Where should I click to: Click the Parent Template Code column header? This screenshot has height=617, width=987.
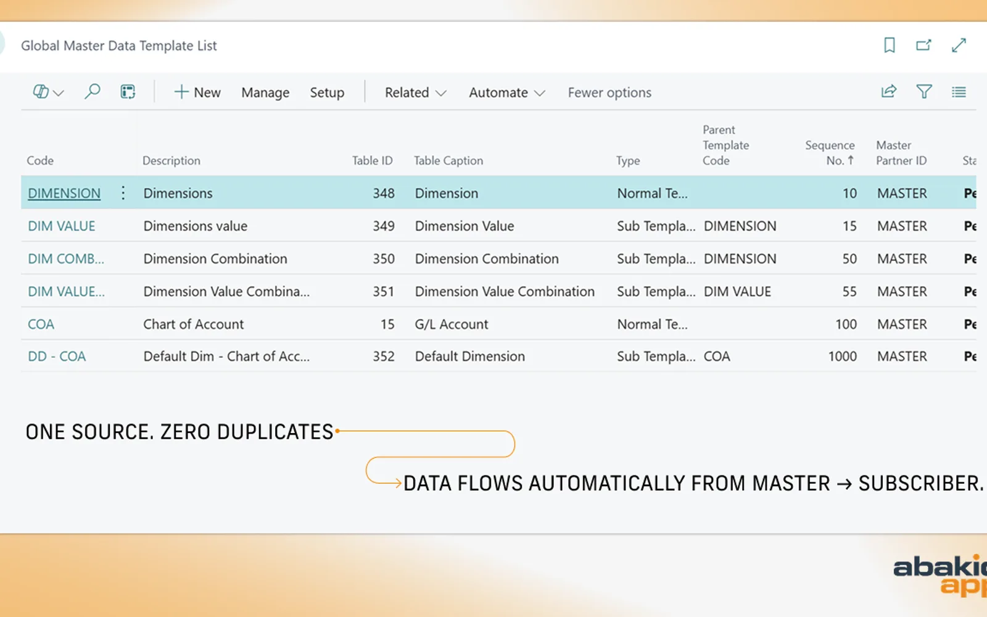[x=726, y=145]
